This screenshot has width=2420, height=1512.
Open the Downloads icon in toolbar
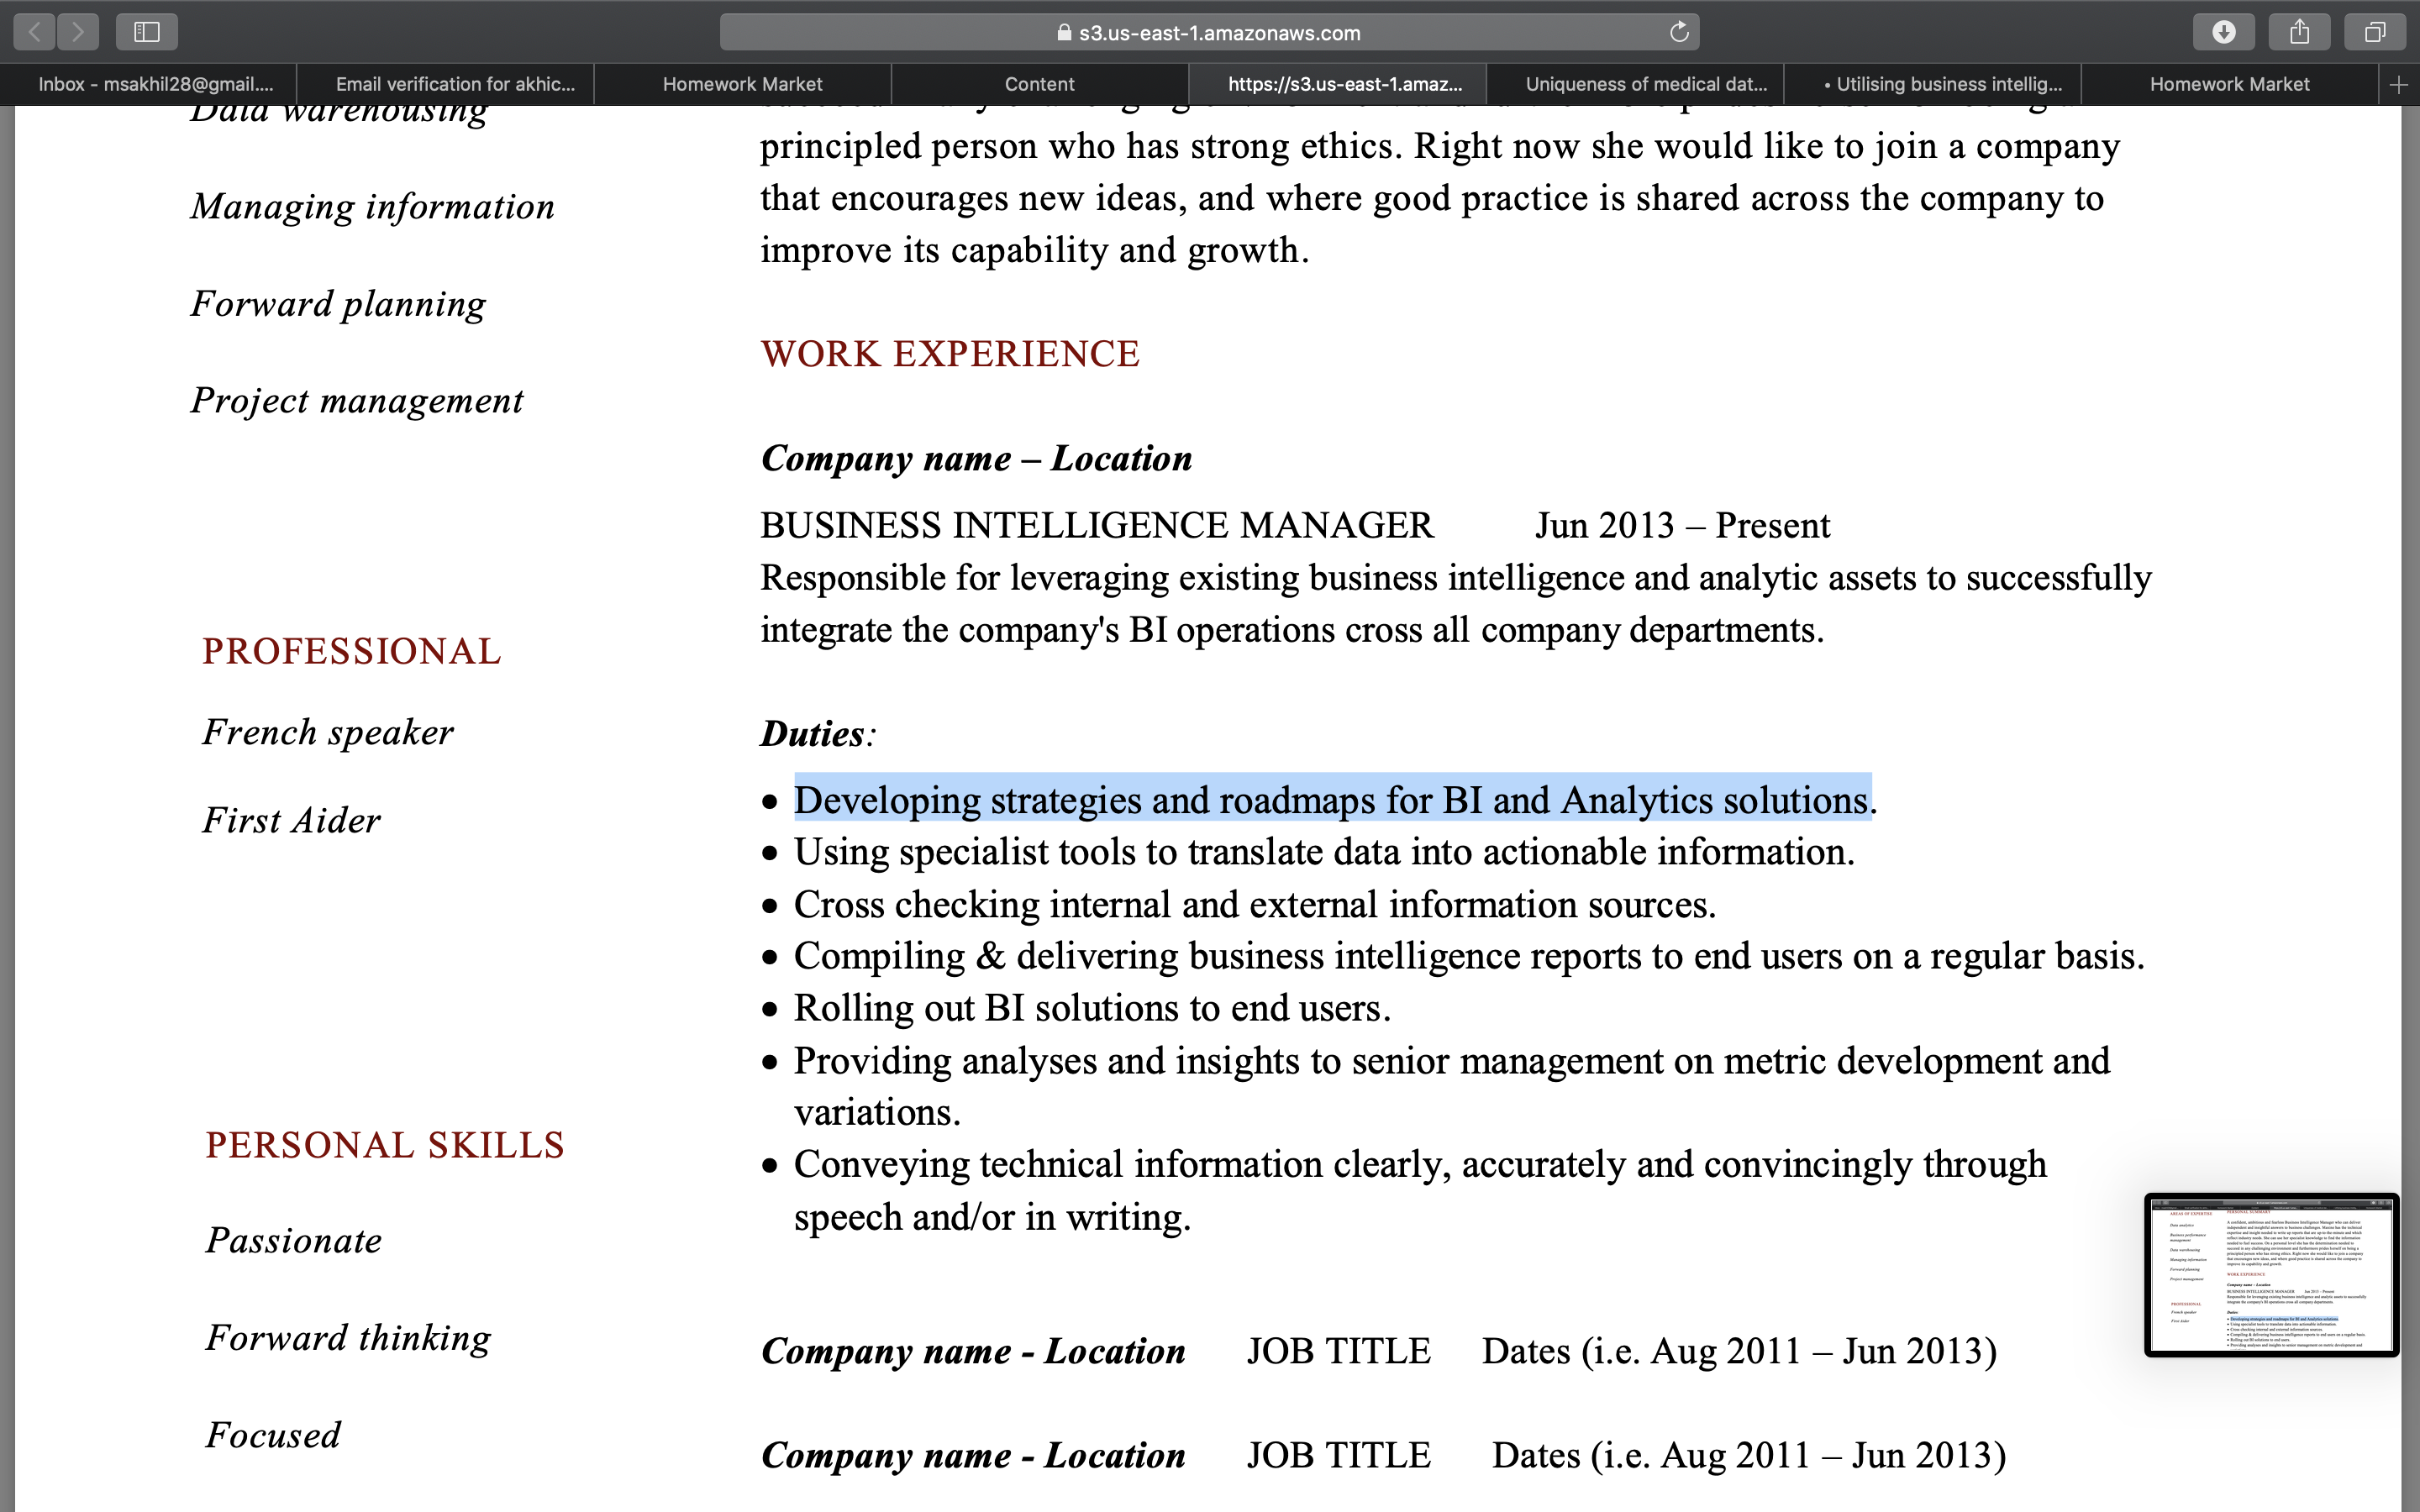pyautogui.click(x=2224, y=32)
